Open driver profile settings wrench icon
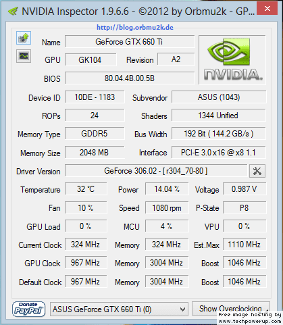 (257, 171)
